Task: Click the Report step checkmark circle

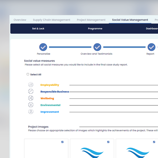Action: click(x=151, y=47)
